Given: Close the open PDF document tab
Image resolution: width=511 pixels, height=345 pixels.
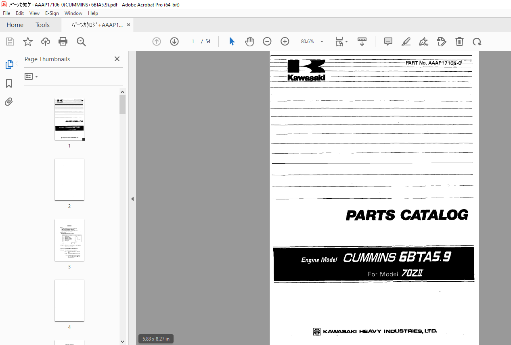Looking at the screenshot, I should click(128, 25).
